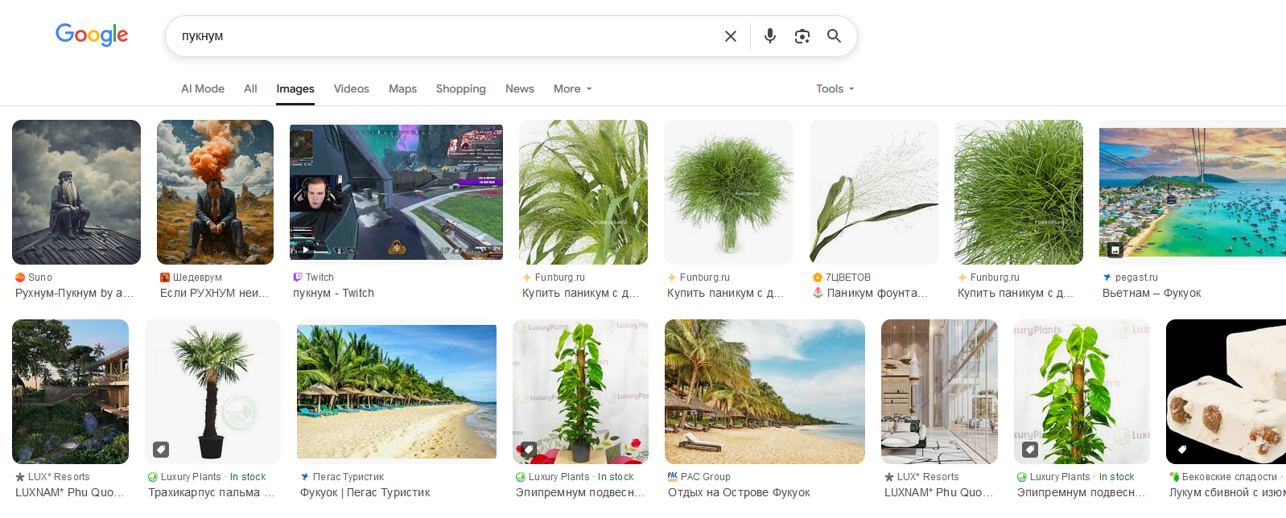This screenshot has height=518, width=1286.
Task: Open the Twitch gameplay stream thumbnail
Action: pyautogui.click(x=396, y=192)
